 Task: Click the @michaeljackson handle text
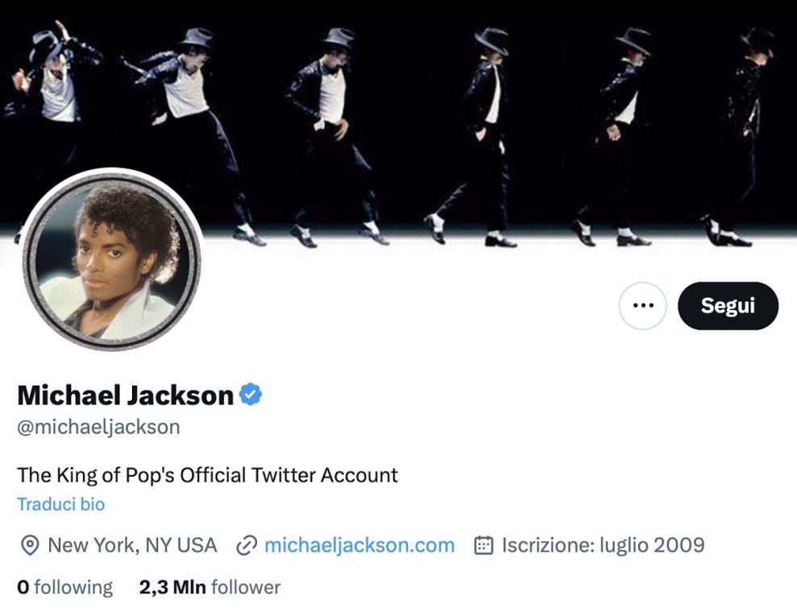[x=98, y=427]
